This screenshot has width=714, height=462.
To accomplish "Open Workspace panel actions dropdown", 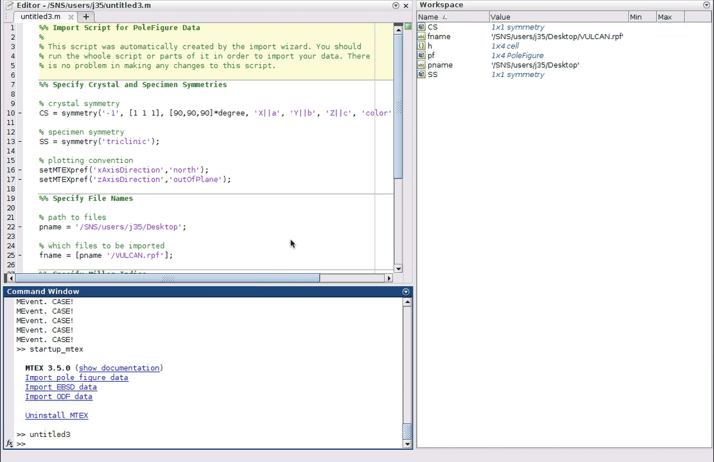I will tap(706, 5).
